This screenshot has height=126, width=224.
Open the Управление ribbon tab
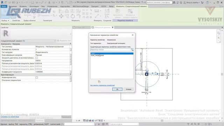(x=52, y=6)
